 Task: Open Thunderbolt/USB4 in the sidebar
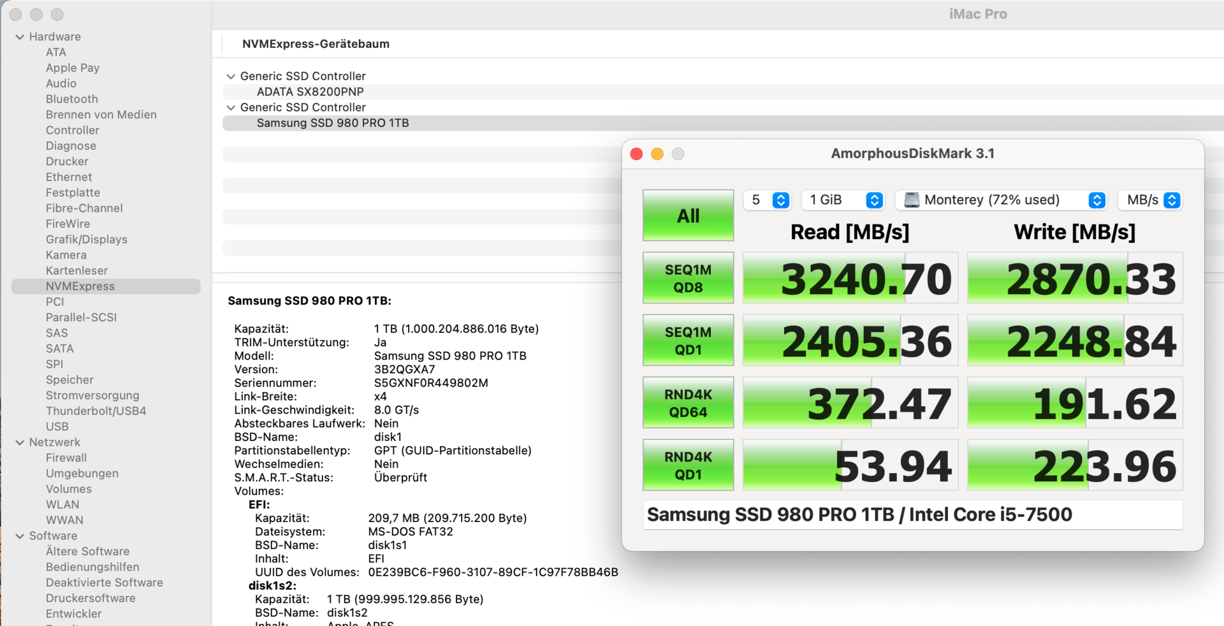[x=96, y=411]
